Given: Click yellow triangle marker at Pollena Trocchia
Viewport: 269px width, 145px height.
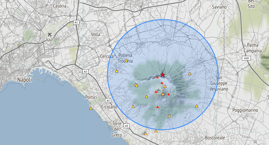Looking at the screenshot, I should click(x=126, y=61).
